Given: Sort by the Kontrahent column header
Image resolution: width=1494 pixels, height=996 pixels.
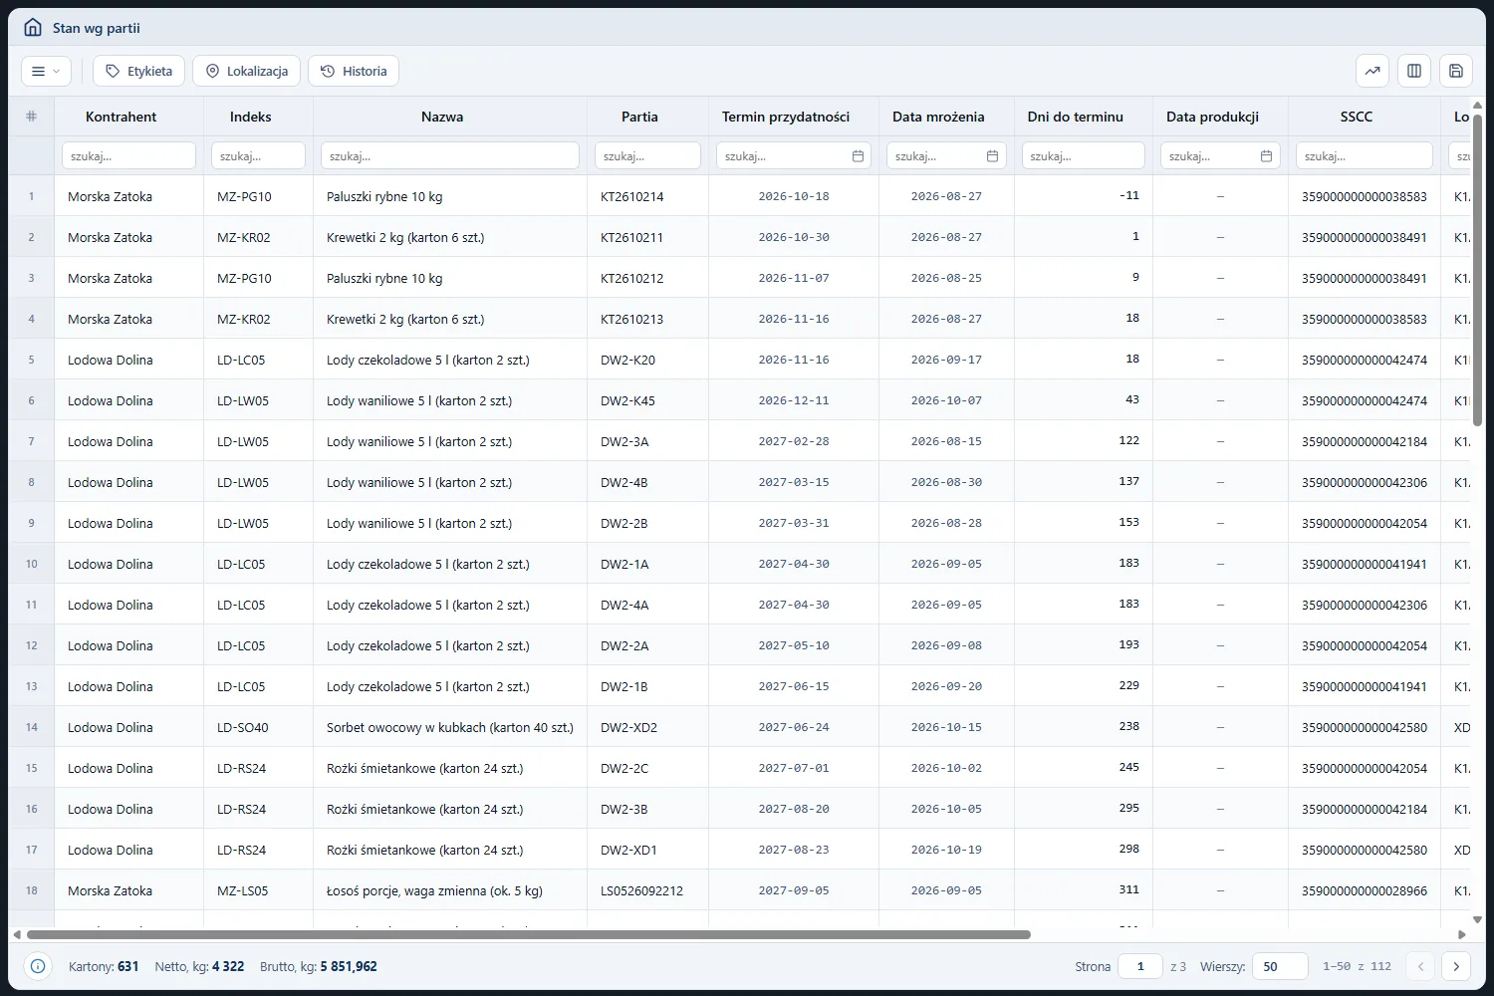Looking at the screenshot, I should pos(121,117).
